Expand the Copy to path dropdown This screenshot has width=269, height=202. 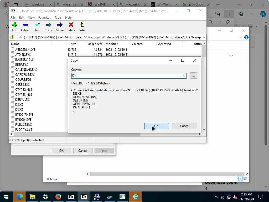click(x=184, y=76)
